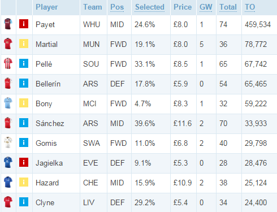Open Payet's red info icon

(24, 24)
